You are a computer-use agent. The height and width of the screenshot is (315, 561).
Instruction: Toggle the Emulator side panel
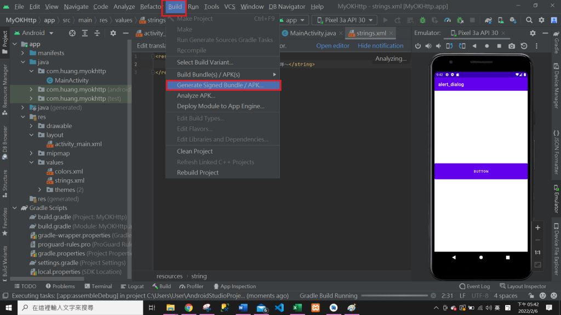(x=557, y=199)
